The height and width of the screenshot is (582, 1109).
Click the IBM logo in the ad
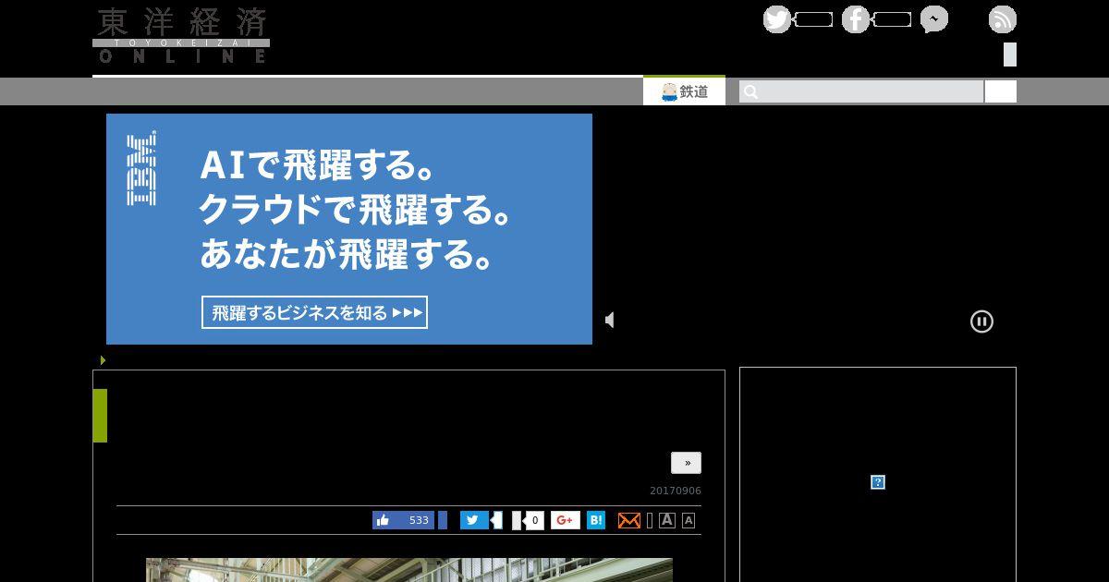pos(141,168)
